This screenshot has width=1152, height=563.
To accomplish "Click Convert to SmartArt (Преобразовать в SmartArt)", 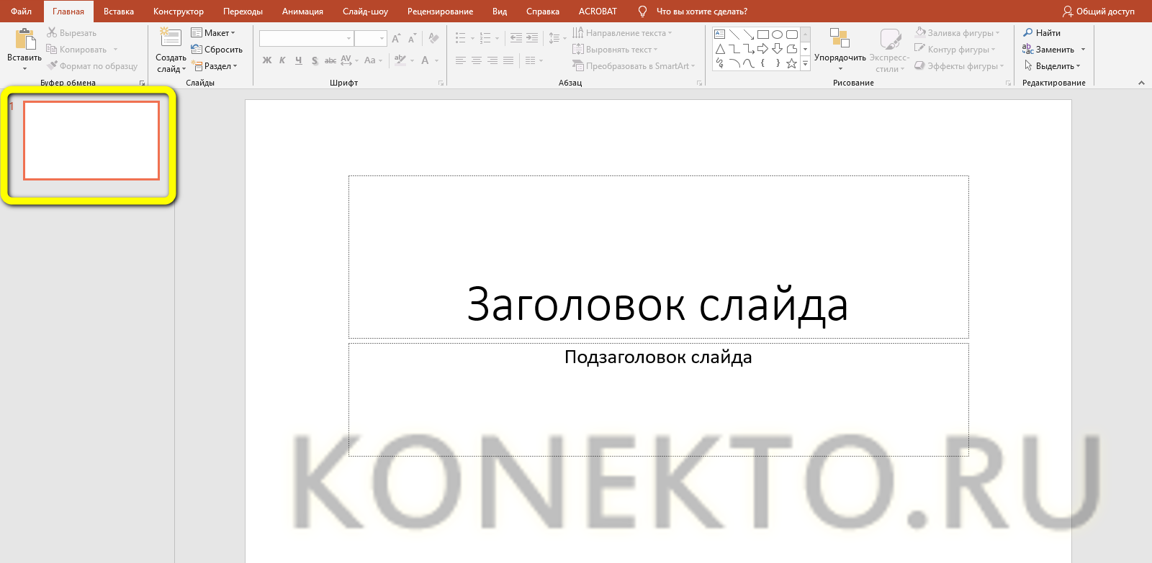I will [x=634, y=66].
